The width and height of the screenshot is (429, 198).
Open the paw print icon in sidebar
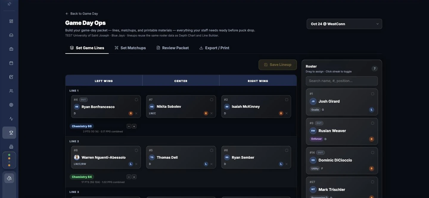pos(9,178)
